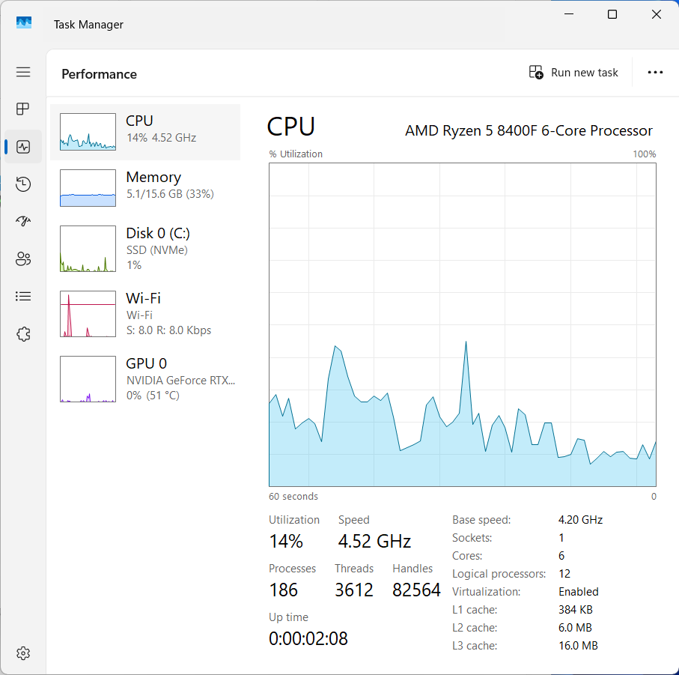Click the Memory usage 5.1/15.6 GB text
Image resolution: width=679 pixels, height=675 pixels.
(170, 194)
